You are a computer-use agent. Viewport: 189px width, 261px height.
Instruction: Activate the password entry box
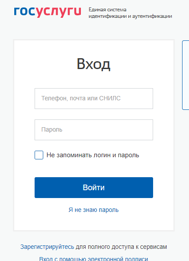click(94, 130)
